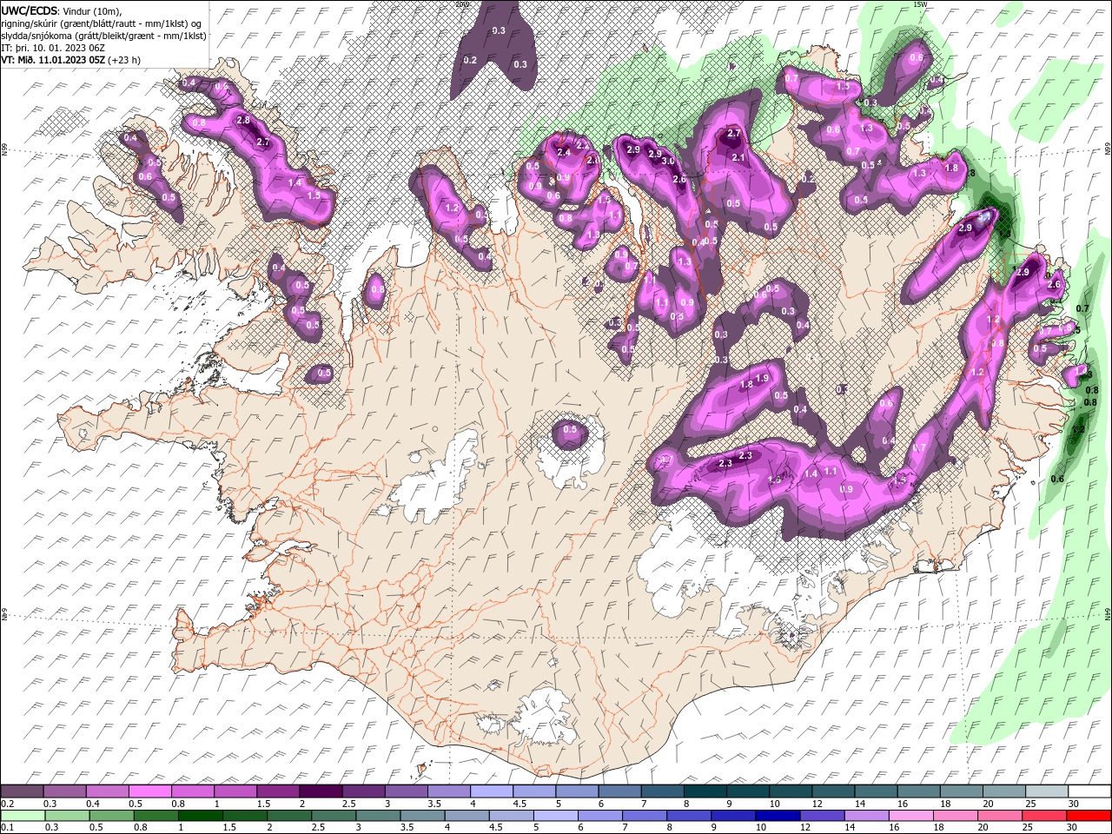The width and height of the screenshot is (1112, 834).
Task: Click the '(+23 h)' forecast offset text
Action: [125, 60]
